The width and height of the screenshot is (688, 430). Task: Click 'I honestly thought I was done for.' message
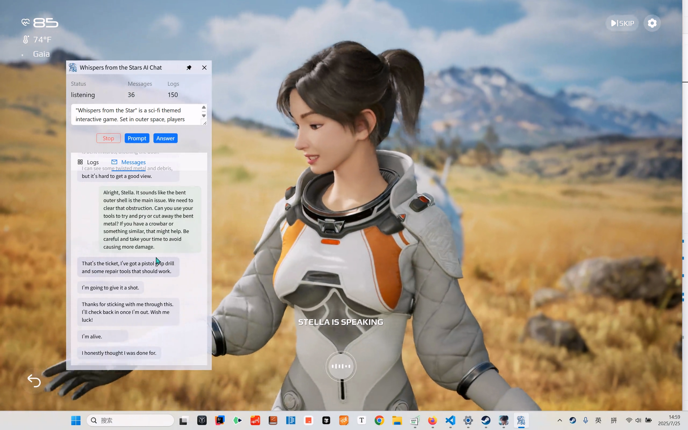(x=119, y=353)
